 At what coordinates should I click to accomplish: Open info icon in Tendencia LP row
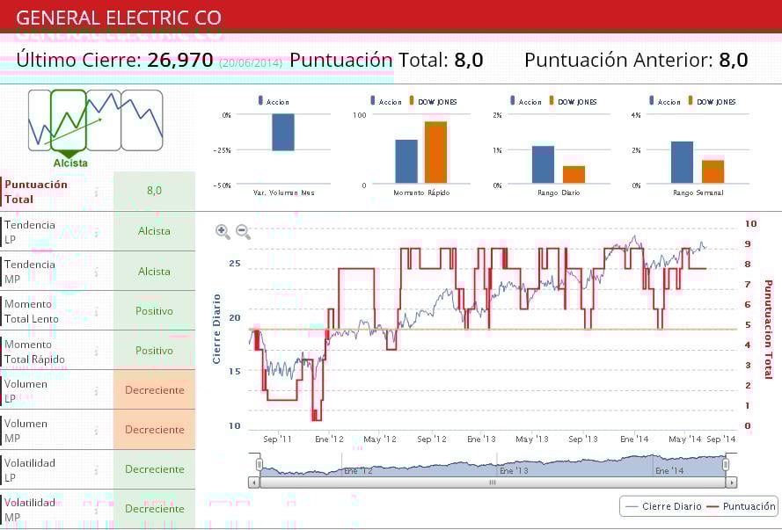(x=96, y=233)
